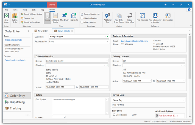The image size is (195, 125).
Task: Click the Quantity field
Action: 59,117
